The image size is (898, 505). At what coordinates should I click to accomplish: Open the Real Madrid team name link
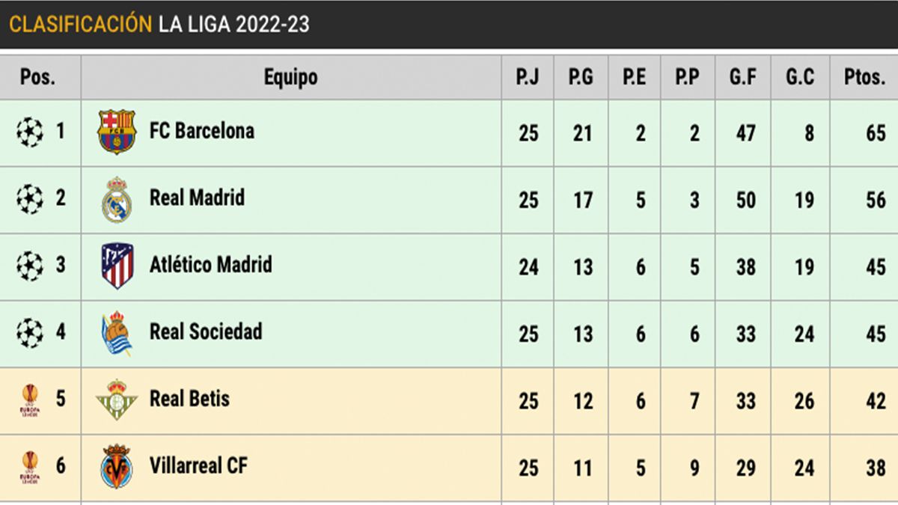197,198
